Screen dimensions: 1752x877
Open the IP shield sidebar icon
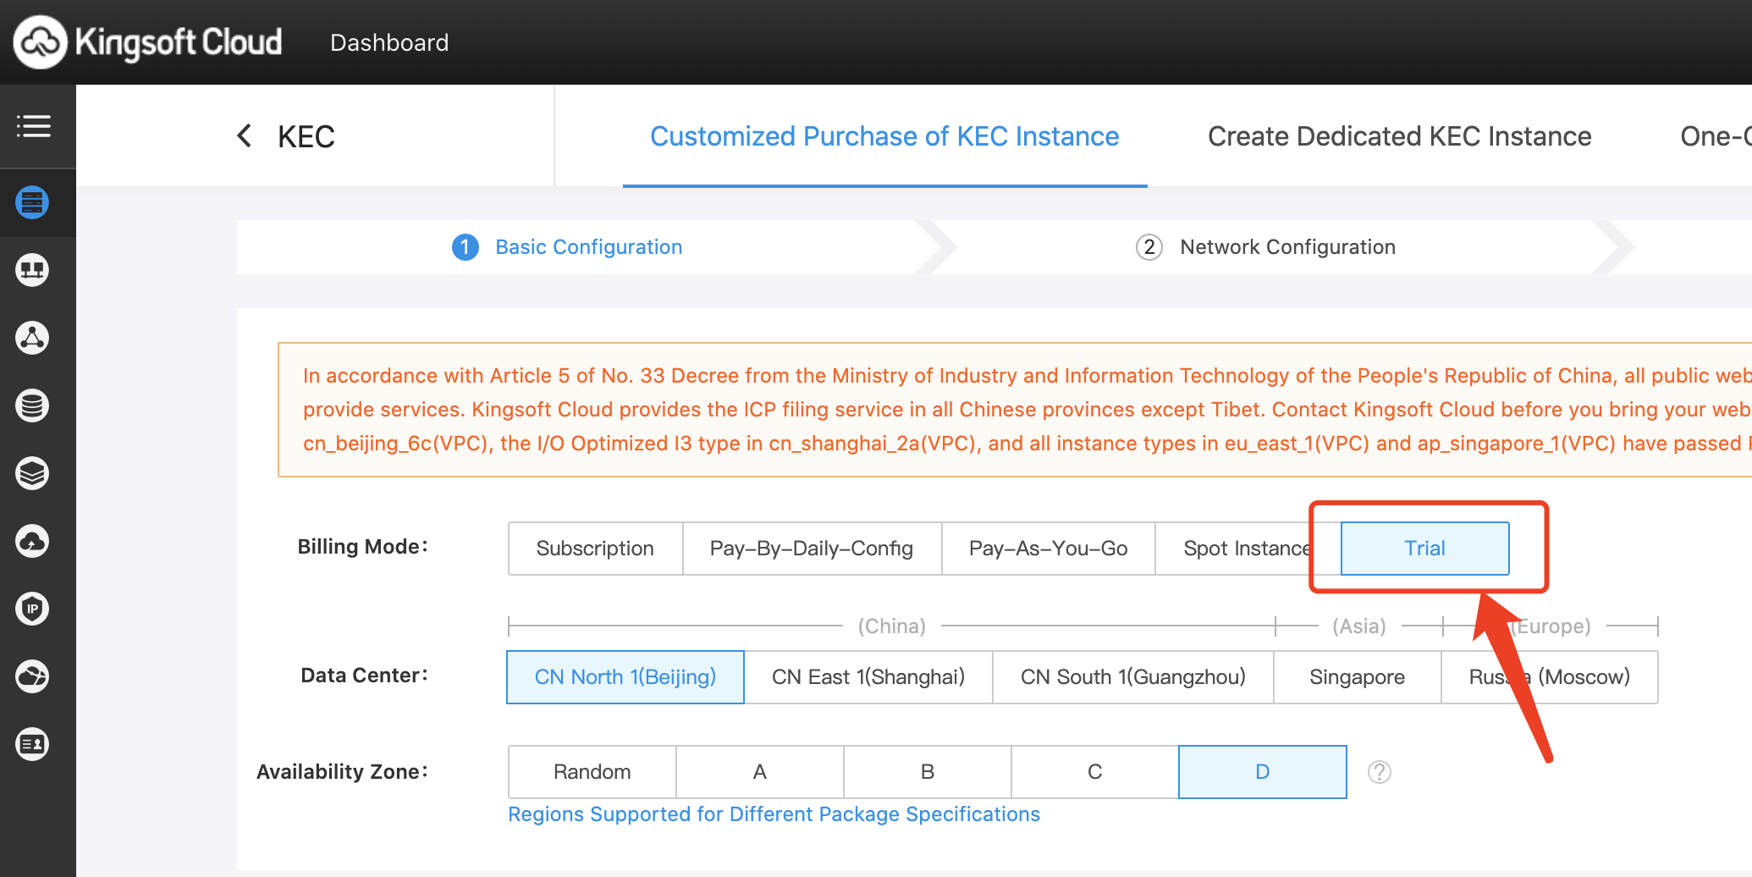pyautogui.click(x=32, y=609)
